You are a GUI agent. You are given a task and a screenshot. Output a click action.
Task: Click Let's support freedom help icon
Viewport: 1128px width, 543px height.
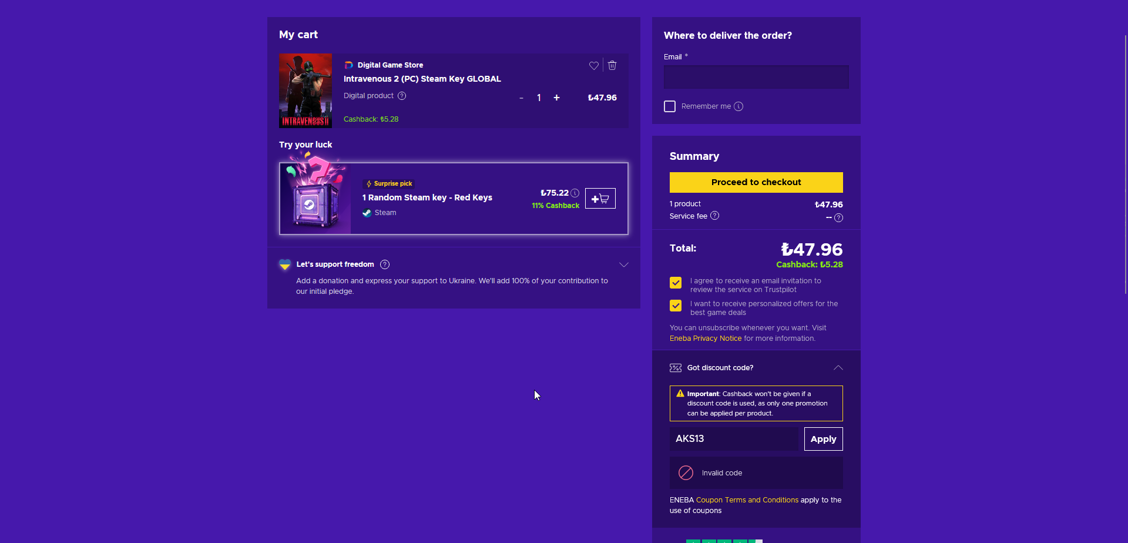coord(385,264)
